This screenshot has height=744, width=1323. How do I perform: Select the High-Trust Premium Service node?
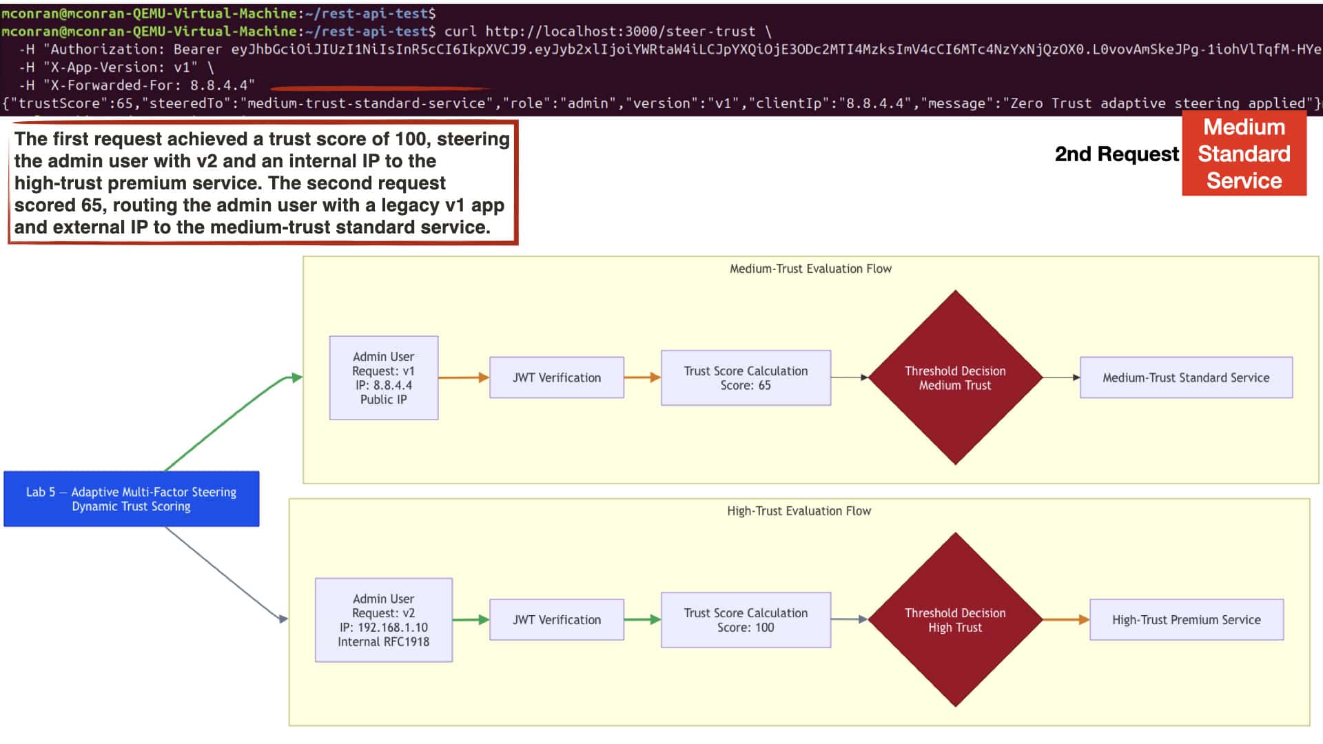(x=1187, y=620)
